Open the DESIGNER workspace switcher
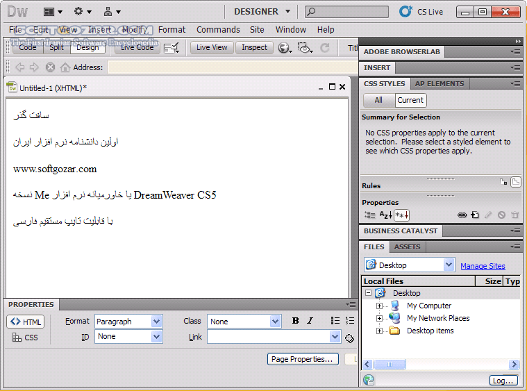The width and height of the screenshot is (527, 391). click(x=262, y=12)
